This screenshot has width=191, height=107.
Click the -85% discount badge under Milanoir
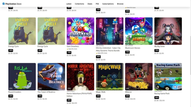pyautogui.click(x=127, y=96)
